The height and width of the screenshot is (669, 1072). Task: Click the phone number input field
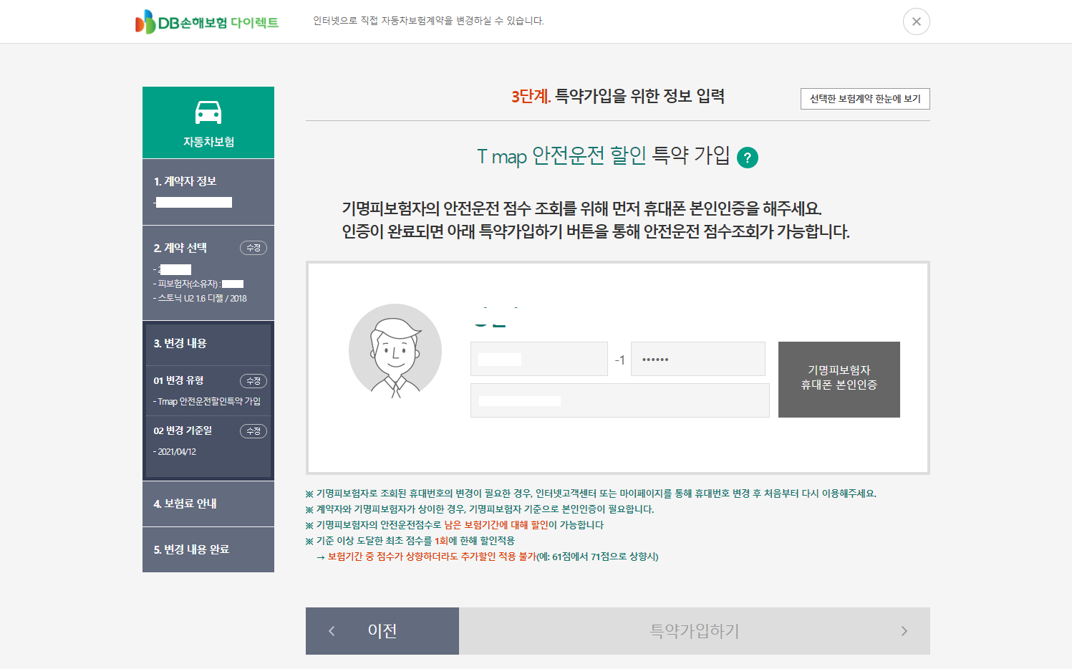coord(620,400)
